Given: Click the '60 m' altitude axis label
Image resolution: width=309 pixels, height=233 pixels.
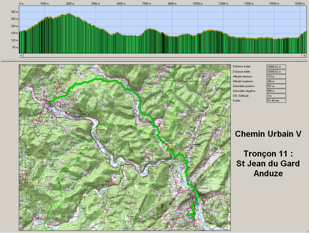Looking at the screenshot, I should 15,47.
